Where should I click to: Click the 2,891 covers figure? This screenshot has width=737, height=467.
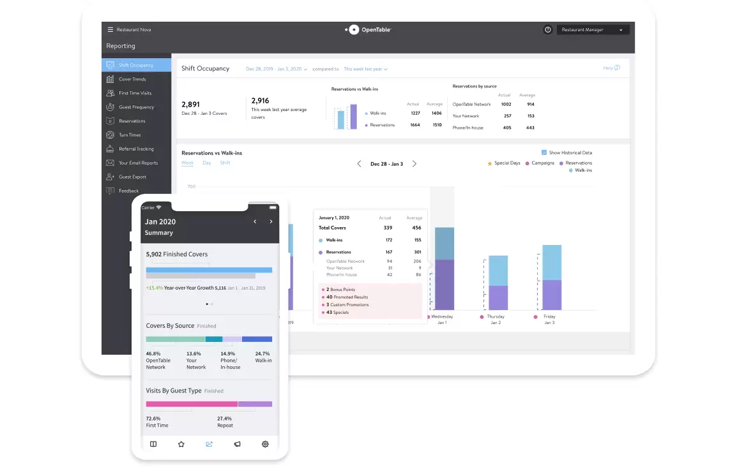point(190,104)
